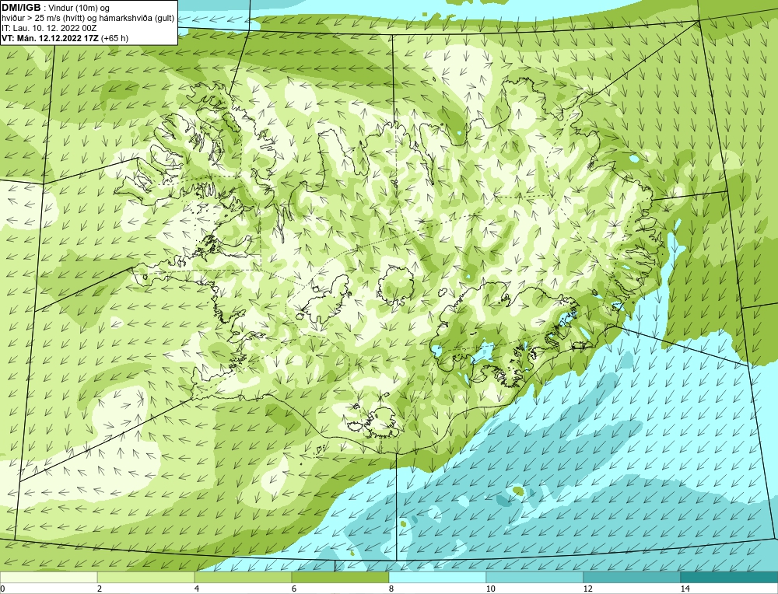Click the '(+65 h)' forecast offset text
This screenshot has width=778, height=594.
click(x=114, y=38)
